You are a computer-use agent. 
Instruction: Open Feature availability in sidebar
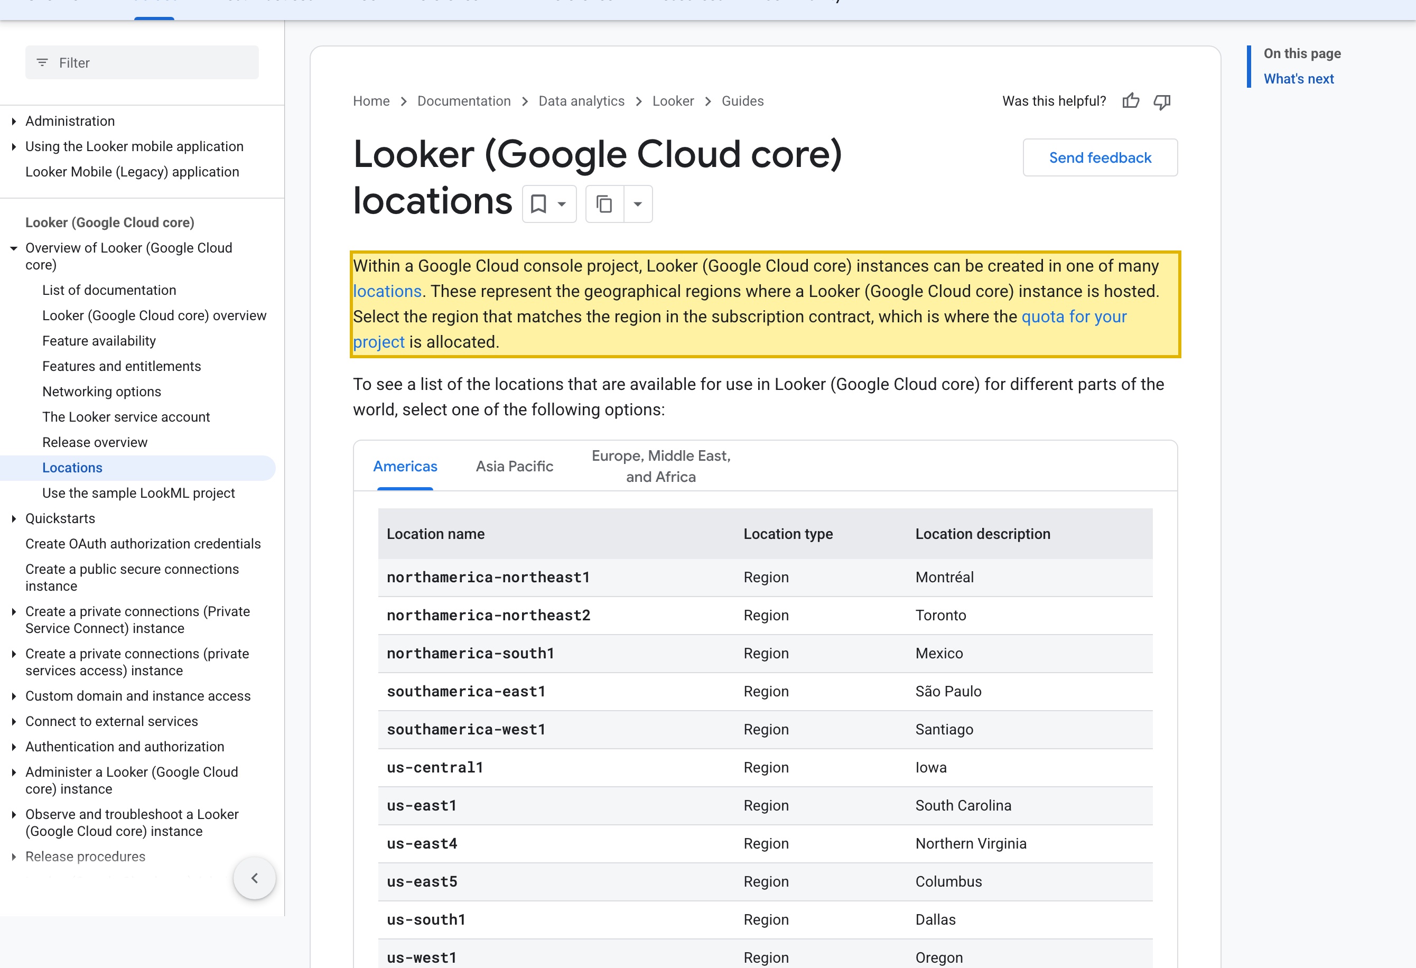coord(99,341)
